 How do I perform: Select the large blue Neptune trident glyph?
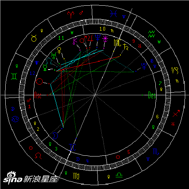point(98,38)
